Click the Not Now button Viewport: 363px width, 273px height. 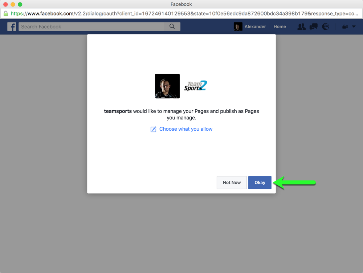pyautogui.click(x=232, y=183)
